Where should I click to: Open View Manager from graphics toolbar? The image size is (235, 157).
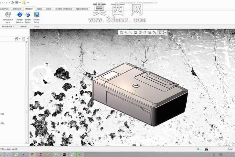pyautogui.click(x=150, y=32)
